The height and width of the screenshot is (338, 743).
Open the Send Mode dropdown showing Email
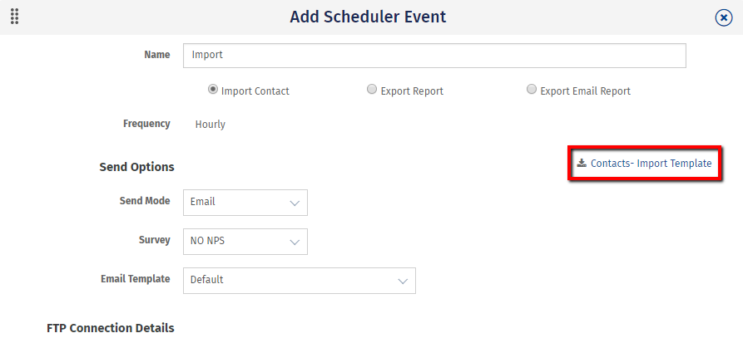point(245,202)
